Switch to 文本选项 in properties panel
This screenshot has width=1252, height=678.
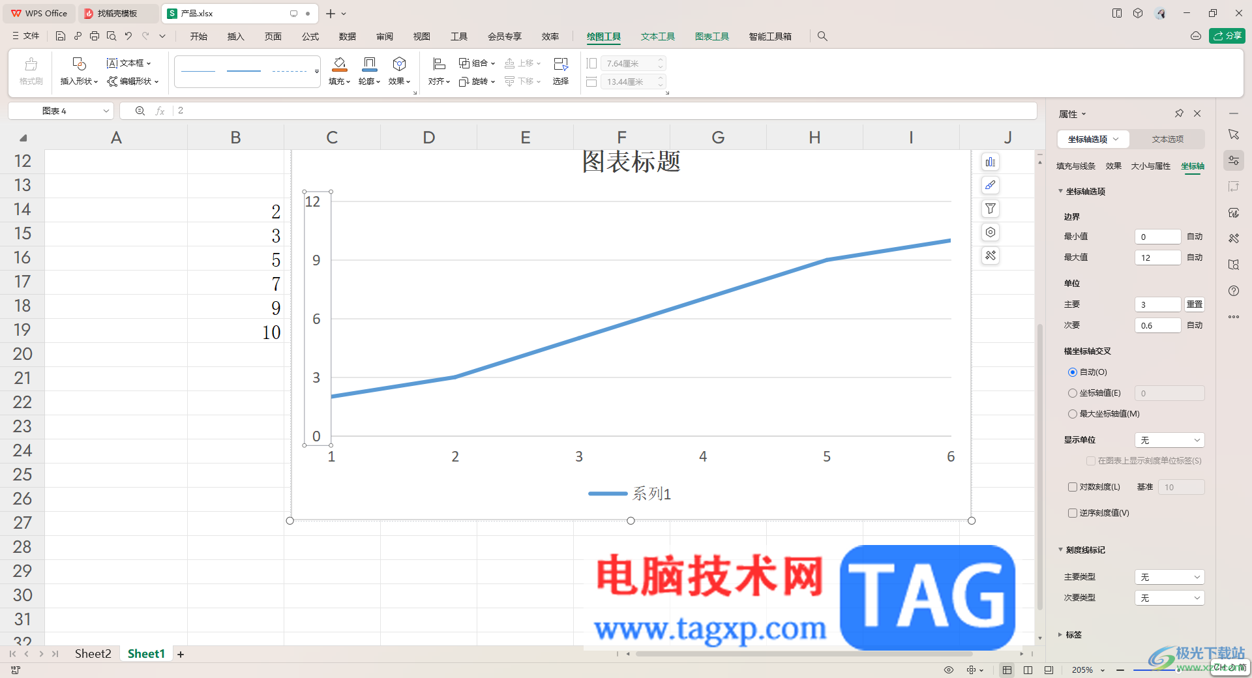(1167, 139)
